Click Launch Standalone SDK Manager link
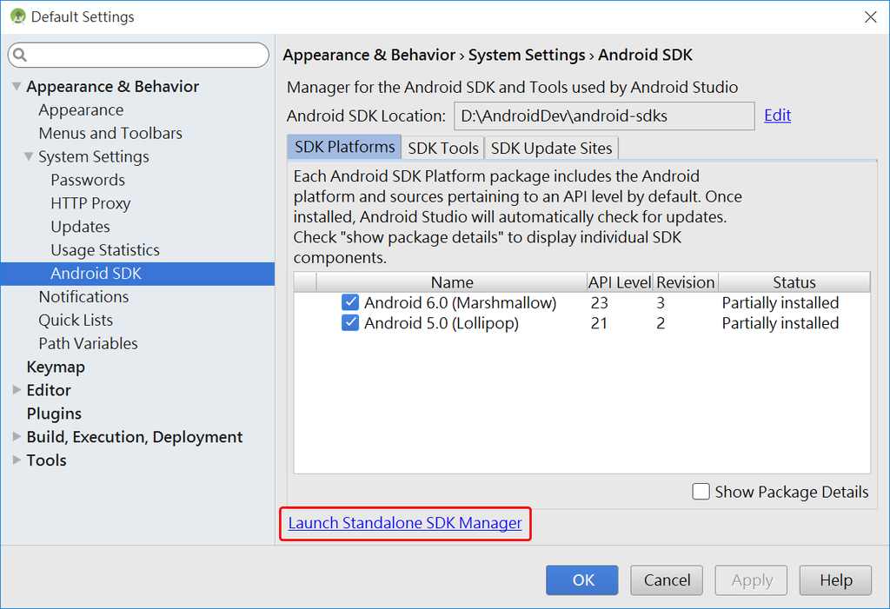 point(405,523)
